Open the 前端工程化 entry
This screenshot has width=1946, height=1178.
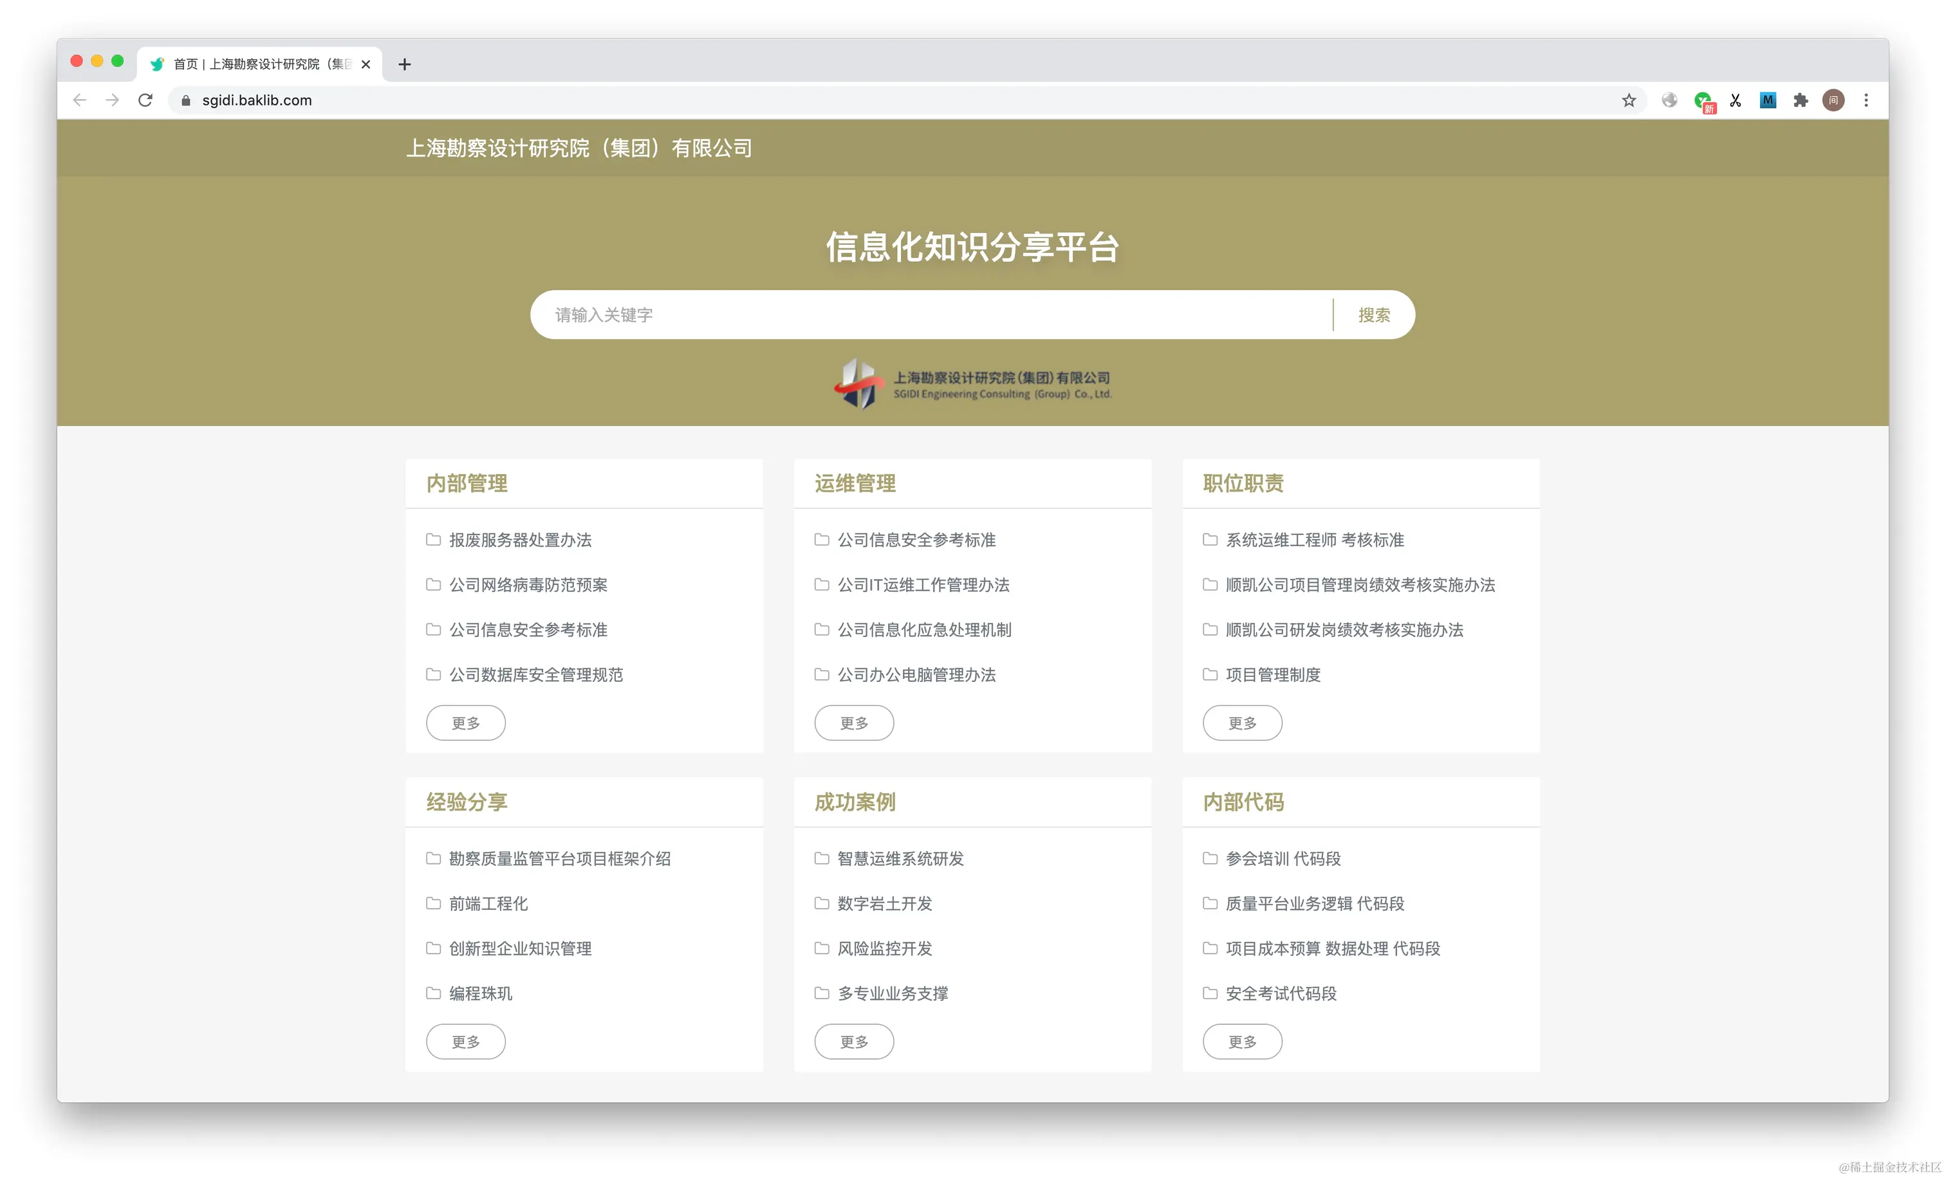pyautogui.click(x=488, y=904)
